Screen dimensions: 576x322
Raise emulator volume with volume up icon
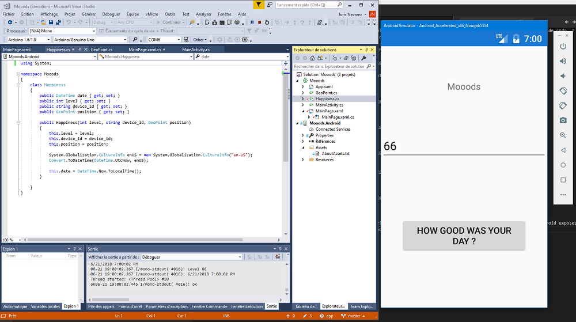[x=563, y=61]
